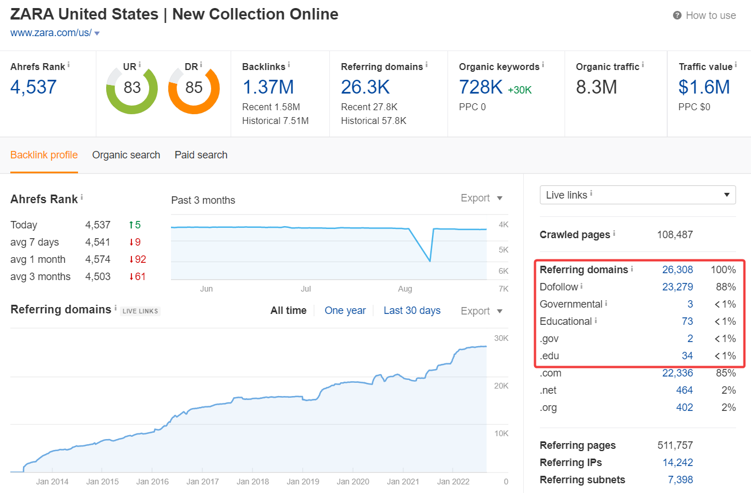Click the info icon next to UR
This screenshot has width=751, height=493.
(x=139, y=65)
